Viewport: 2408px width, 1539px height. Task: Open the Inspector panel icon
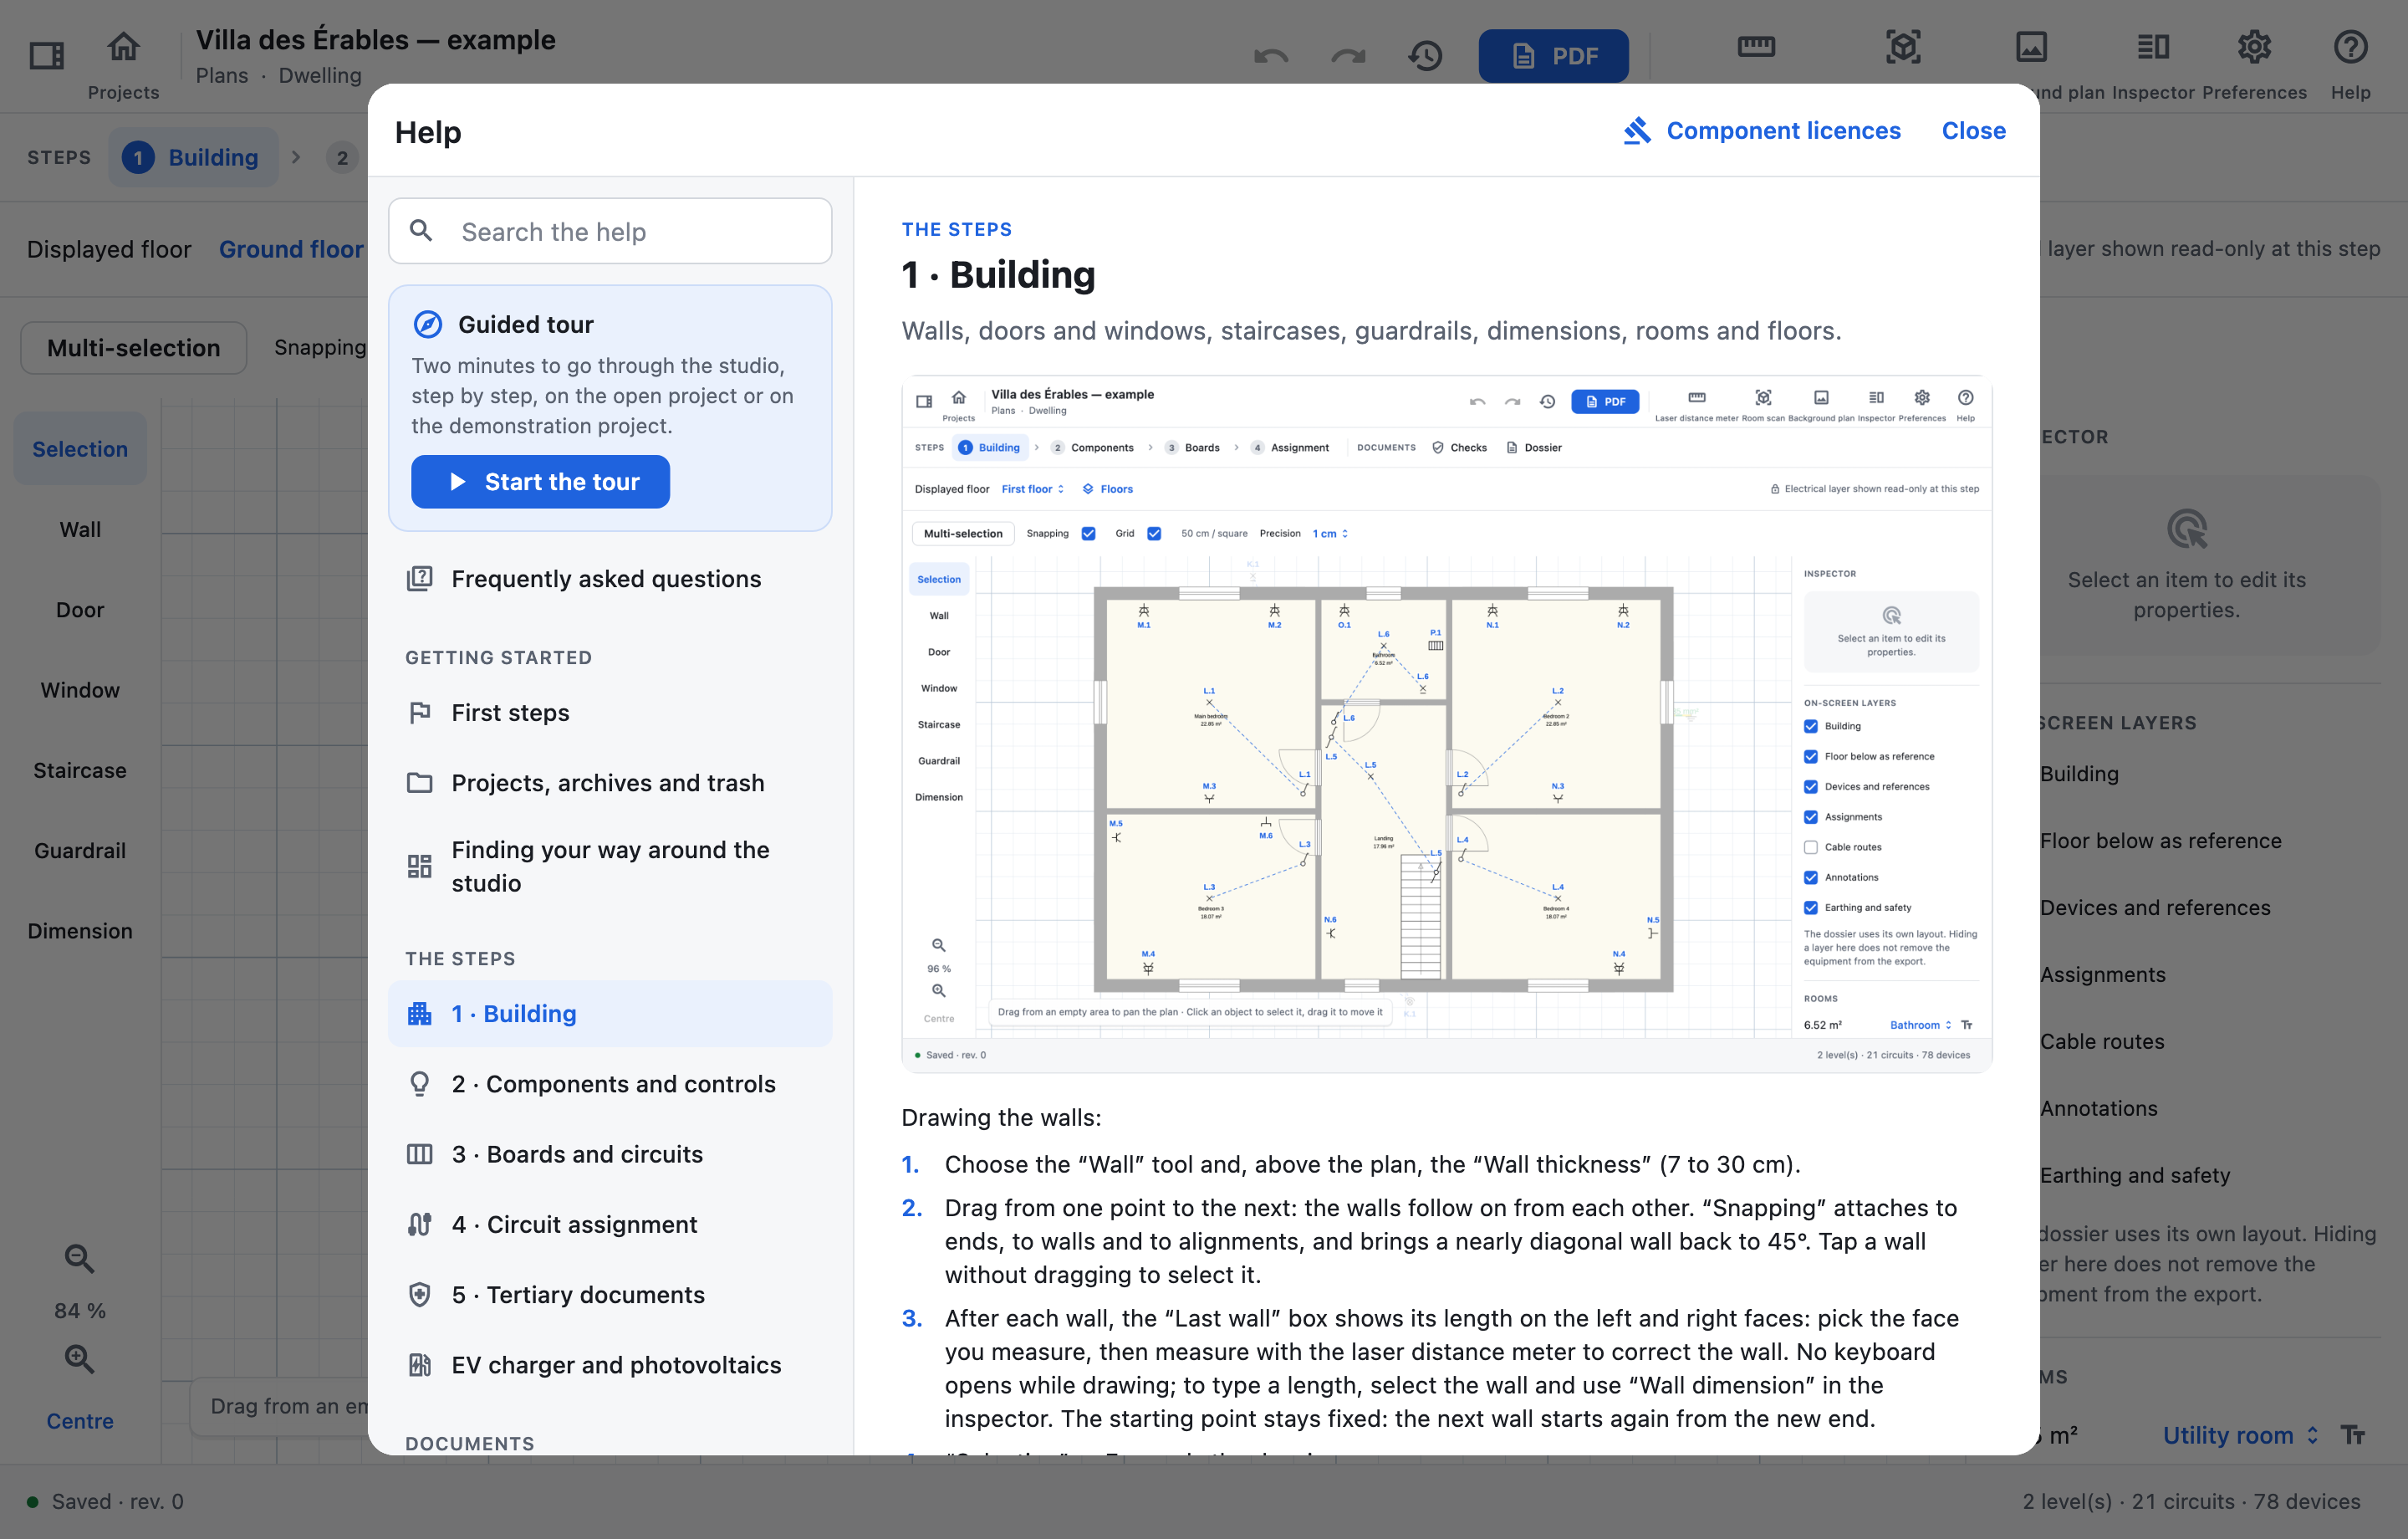[x=2152, y=47]
